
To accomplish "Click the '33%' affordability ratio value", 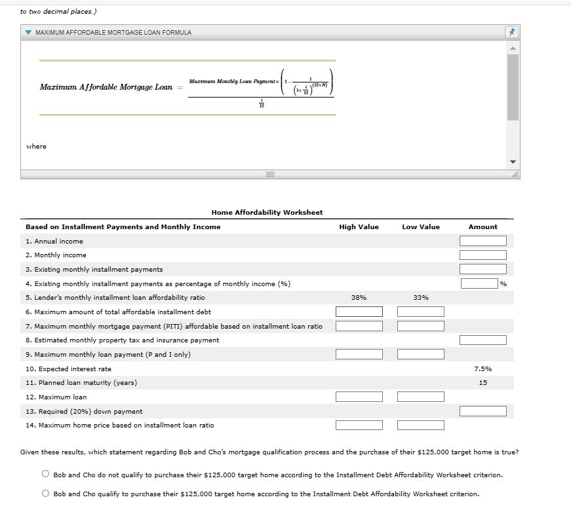I will pyautogui.click(x=421, y=297).
